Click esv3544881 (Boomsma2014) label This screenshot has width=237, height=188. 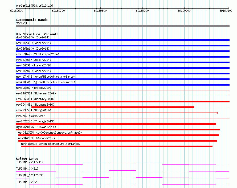coord(35,105)
